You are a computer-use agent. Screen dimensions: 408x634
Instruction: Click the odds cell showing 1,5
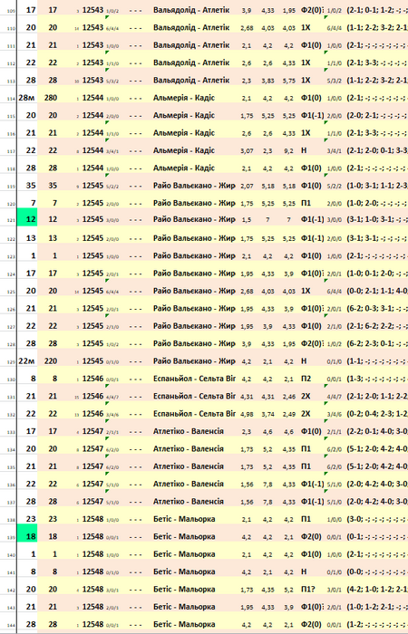coord(247,219)
